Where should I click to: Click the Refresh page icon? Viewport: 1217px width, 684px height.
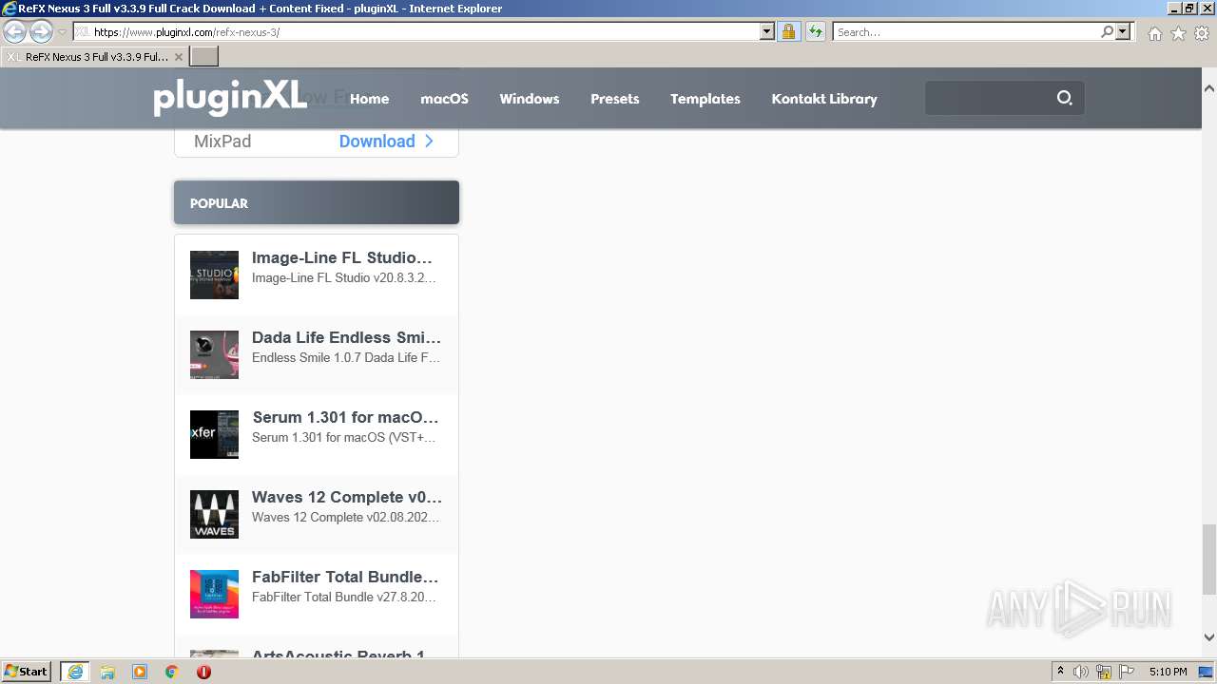tap(816, 32)
